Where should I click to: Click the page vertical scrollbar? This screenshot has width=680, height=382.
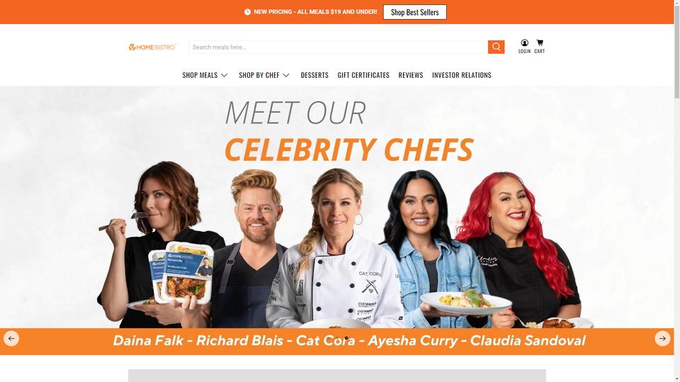[677, 191]
